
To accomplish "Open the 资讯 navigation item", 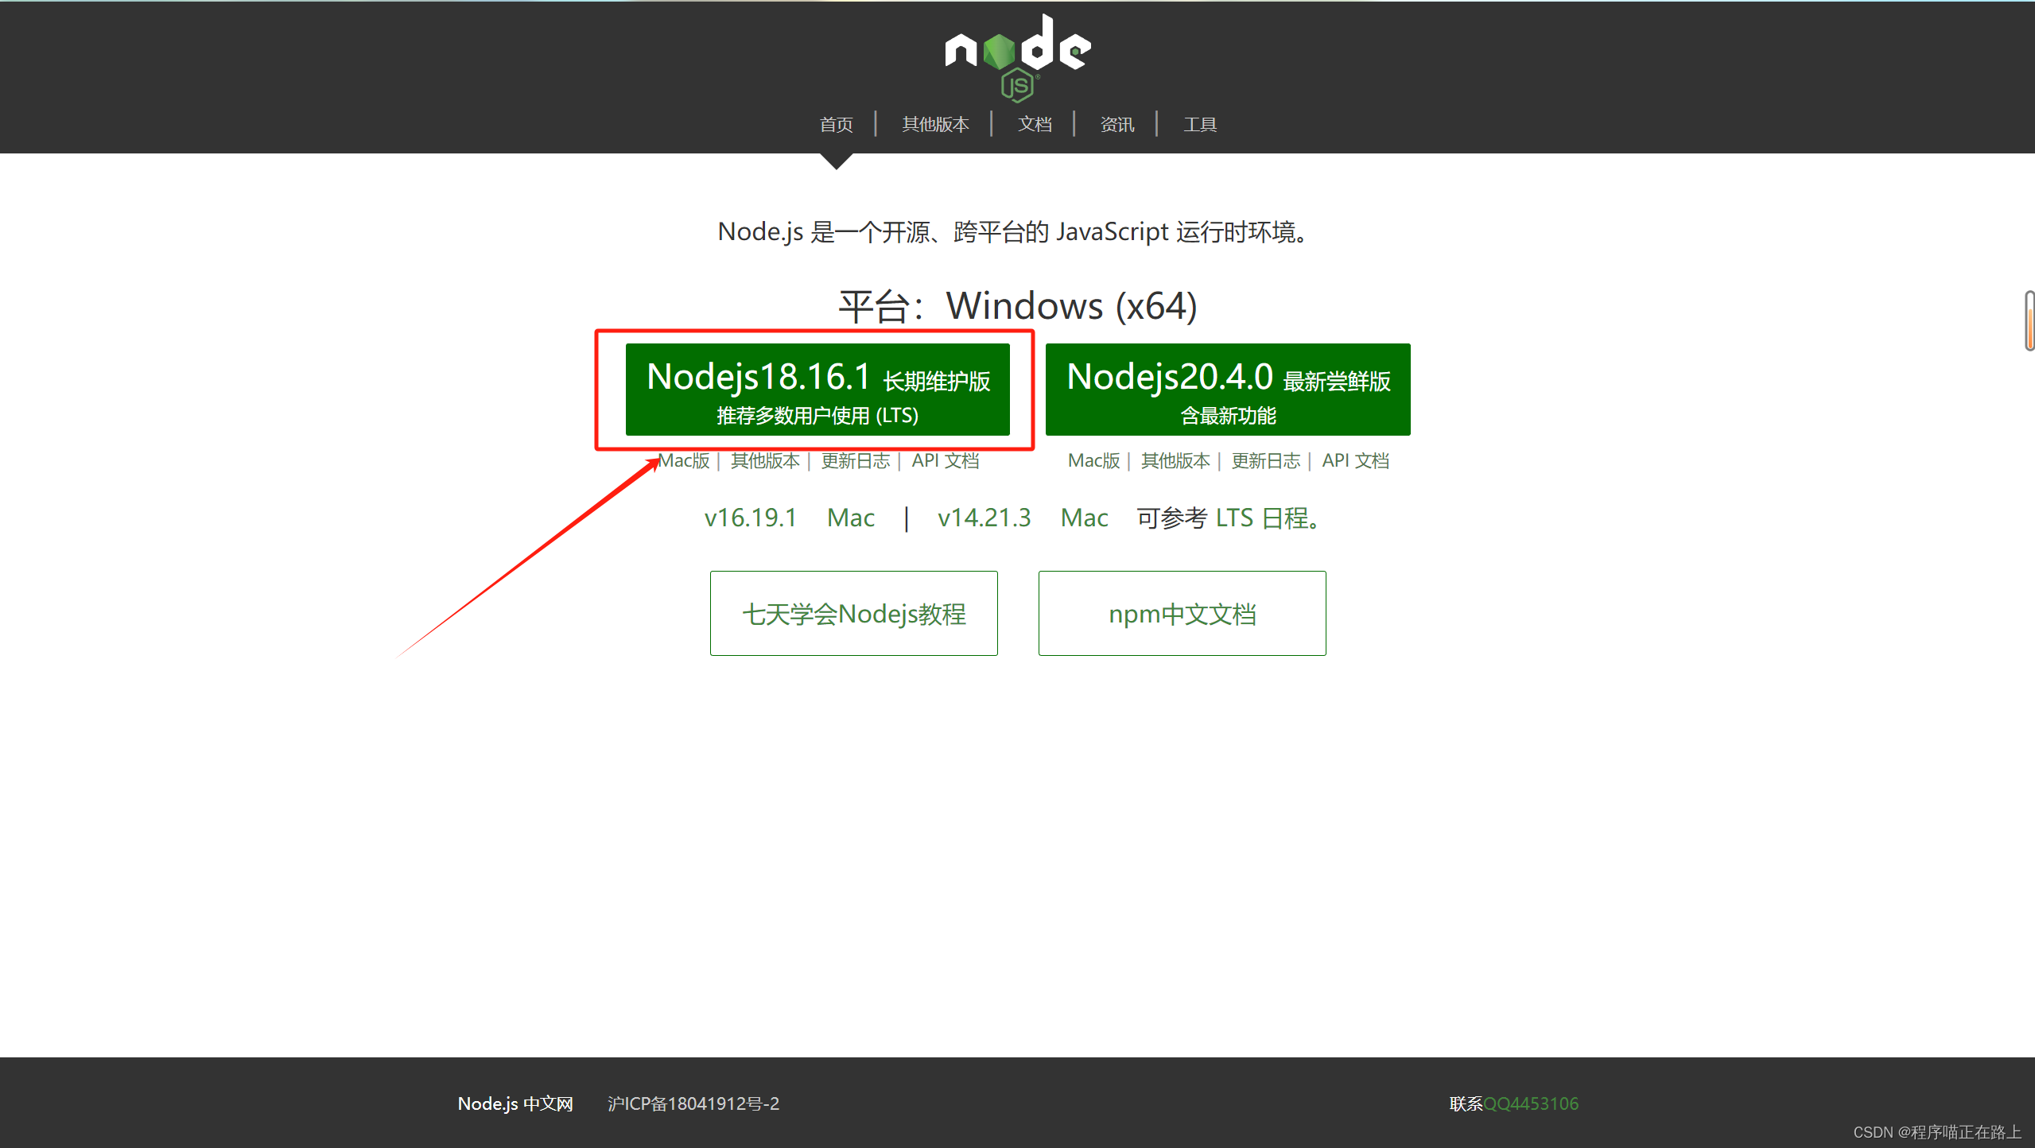I will [x=1117, y=124].
